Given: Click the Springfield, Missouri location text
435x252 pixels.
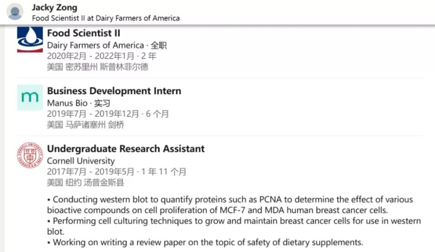Looking at the screenshot, I should point(97,67).
